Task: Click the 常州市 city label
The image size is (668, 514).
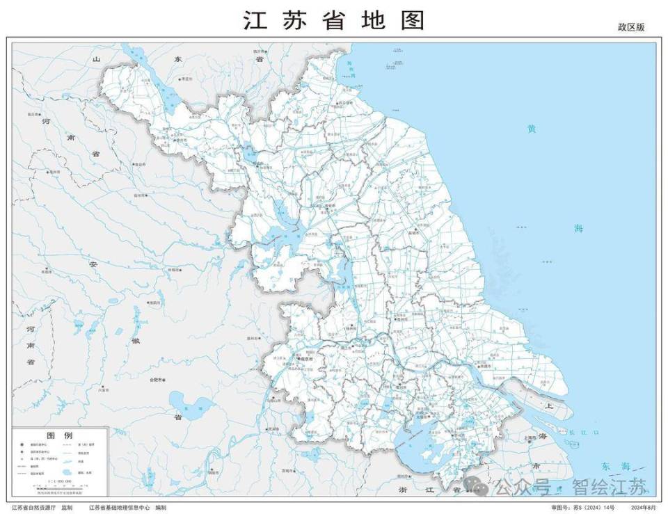Action: pyautogui.click(x=401, y=387)
